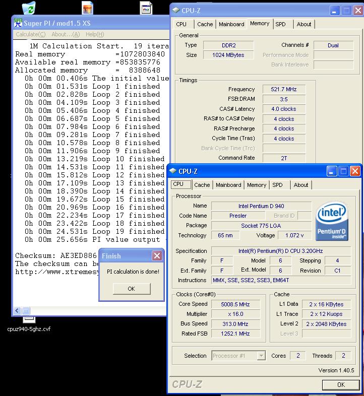Image resolution: width=364 pixels, height=396 pixels.
Task: Click the memory Type DDR2 field
Action: (x=228, y=45)
